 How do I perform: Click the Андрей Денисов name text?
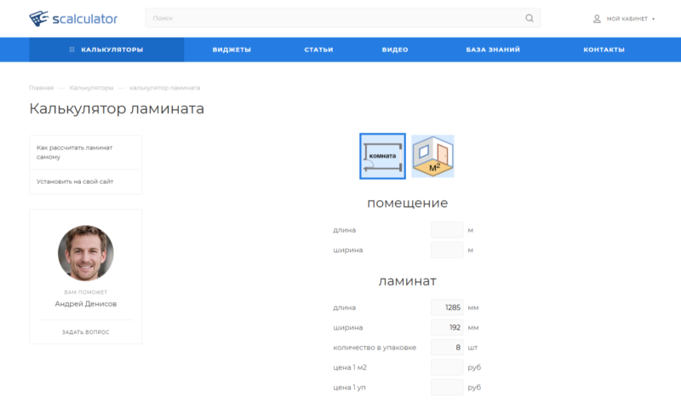(x=86, y=304)
